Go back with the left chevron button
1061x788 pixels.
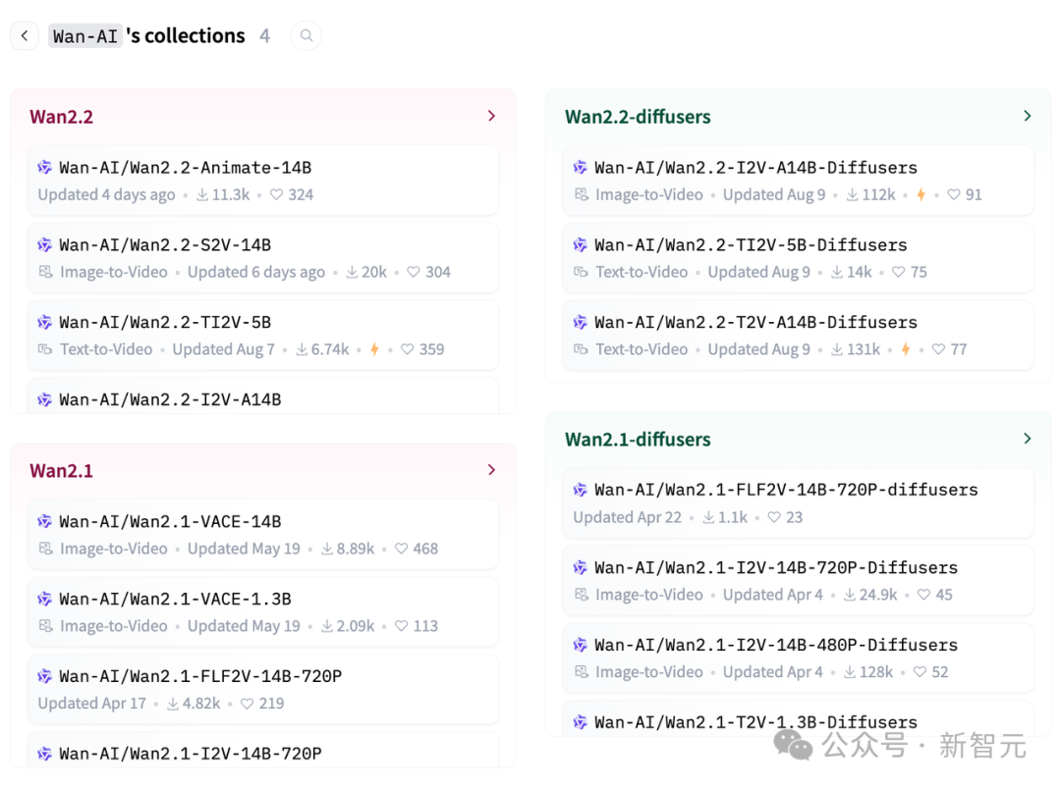[x=25, y=35]
